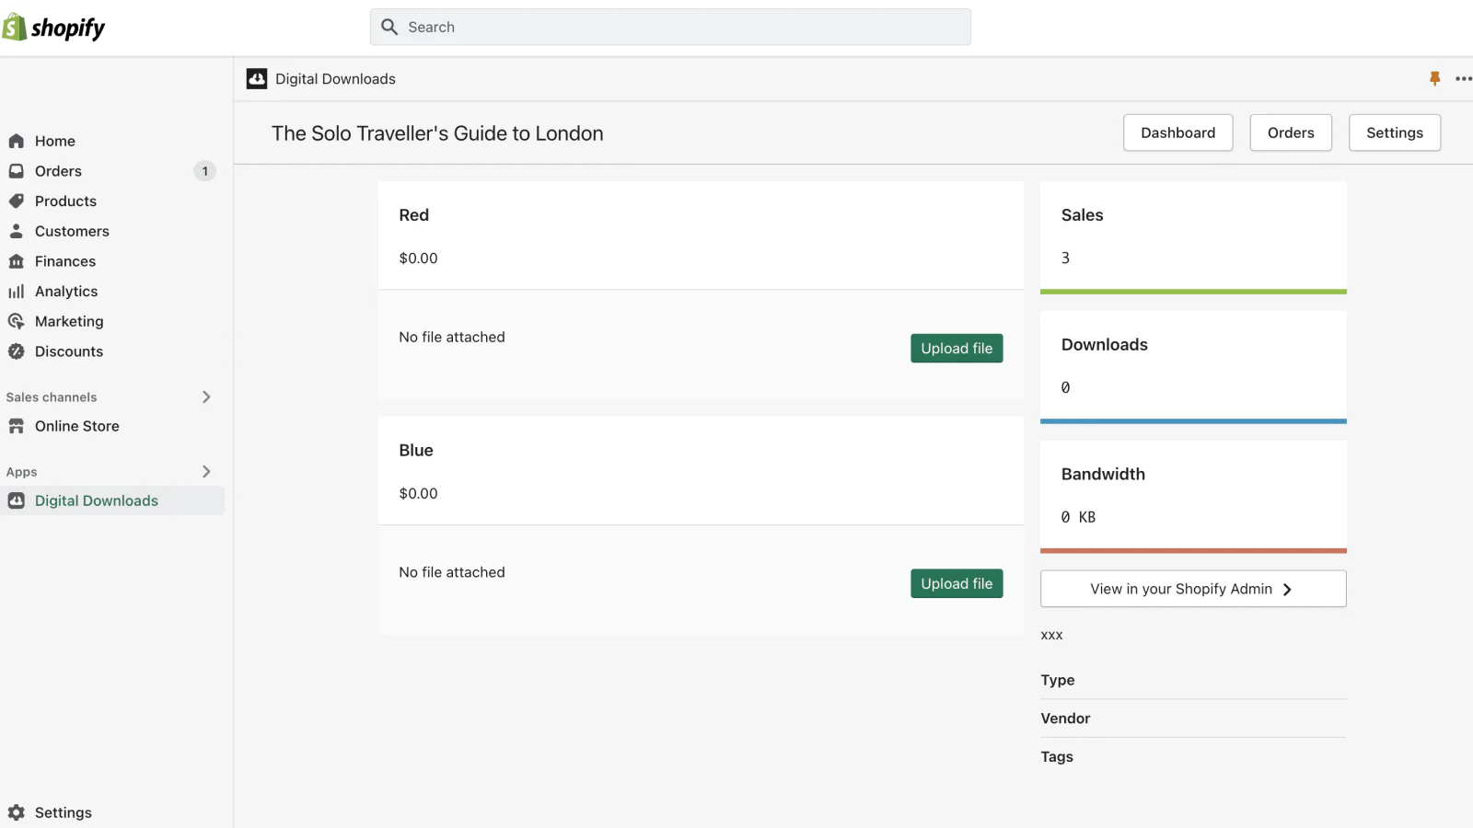Open Online Store sales channel
1473x828 pixels.
[77, 426]
